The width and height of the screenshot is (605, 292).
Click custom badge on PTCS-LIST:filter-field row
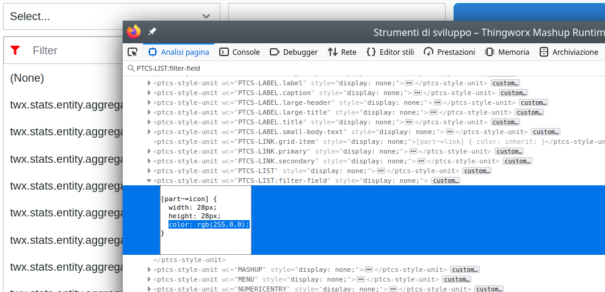(445, 180)
